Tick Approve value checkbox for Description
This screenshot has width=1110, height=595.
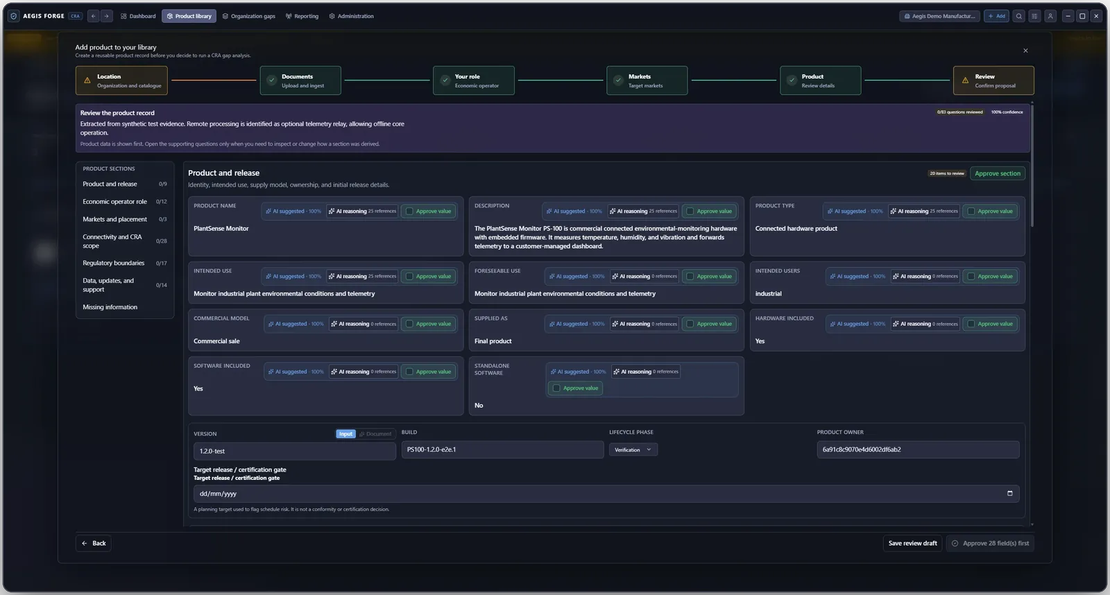point(690,212)
